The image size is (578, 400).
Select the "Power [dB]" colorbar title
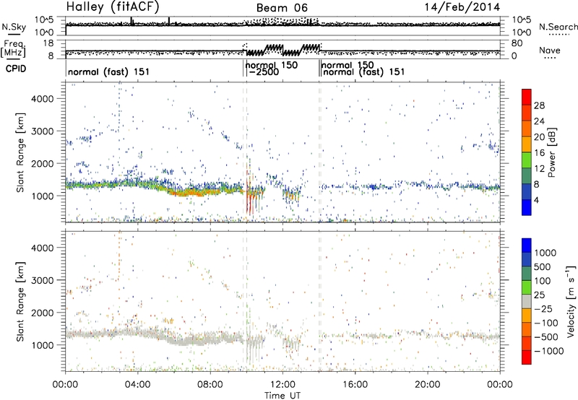pos(551,152)
